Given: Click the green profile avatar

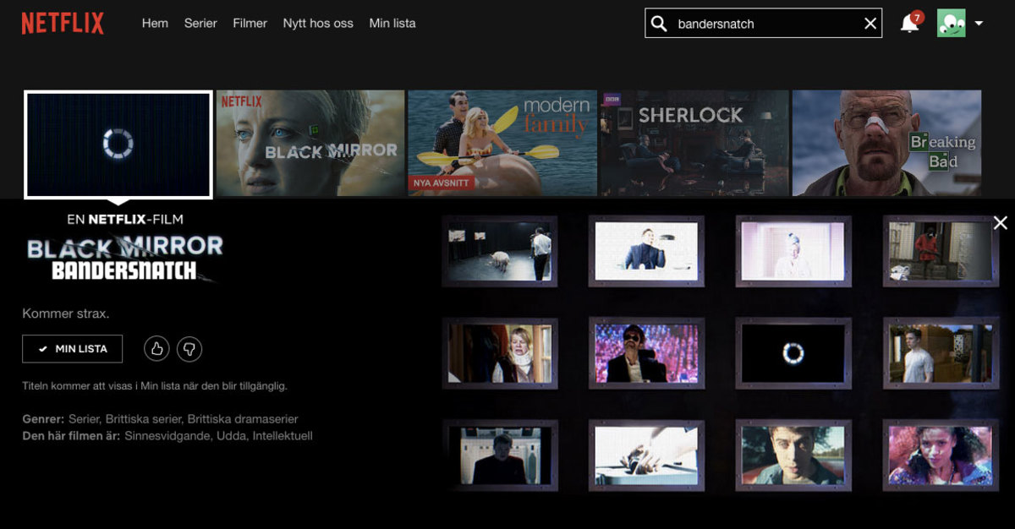Looking at the screenshot, I should click(951, 24).
